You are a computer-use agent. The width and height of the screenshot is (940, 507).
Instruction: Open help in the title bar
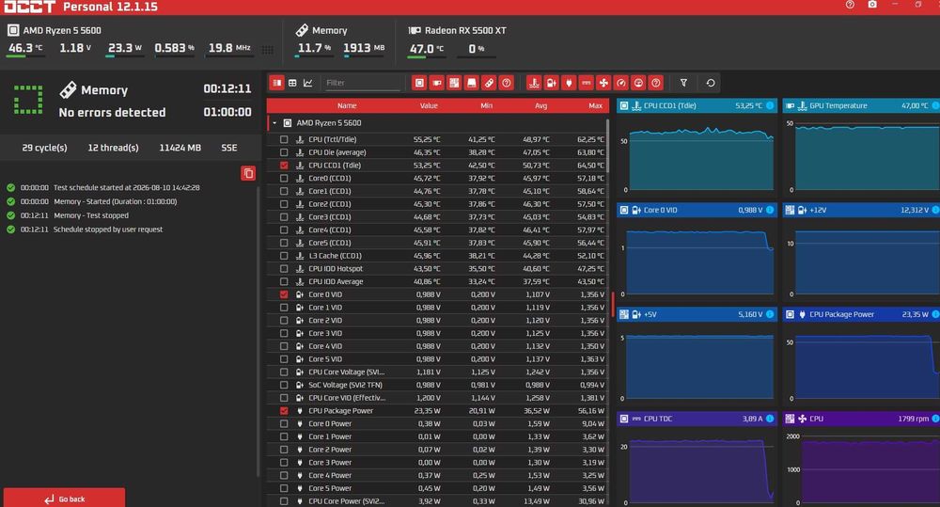point(850,5)
